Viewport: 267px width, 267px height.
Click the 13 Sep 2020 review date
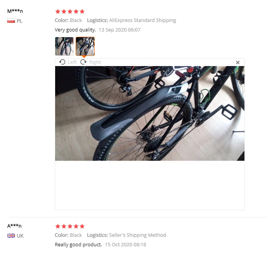(x=119, y=30)
